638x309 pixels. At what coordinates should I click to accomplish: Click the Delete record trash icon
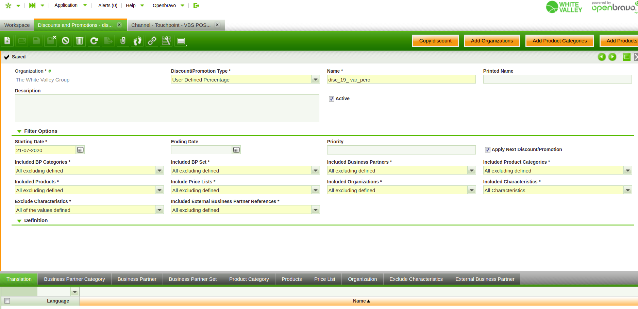click(x=80, y=41)
